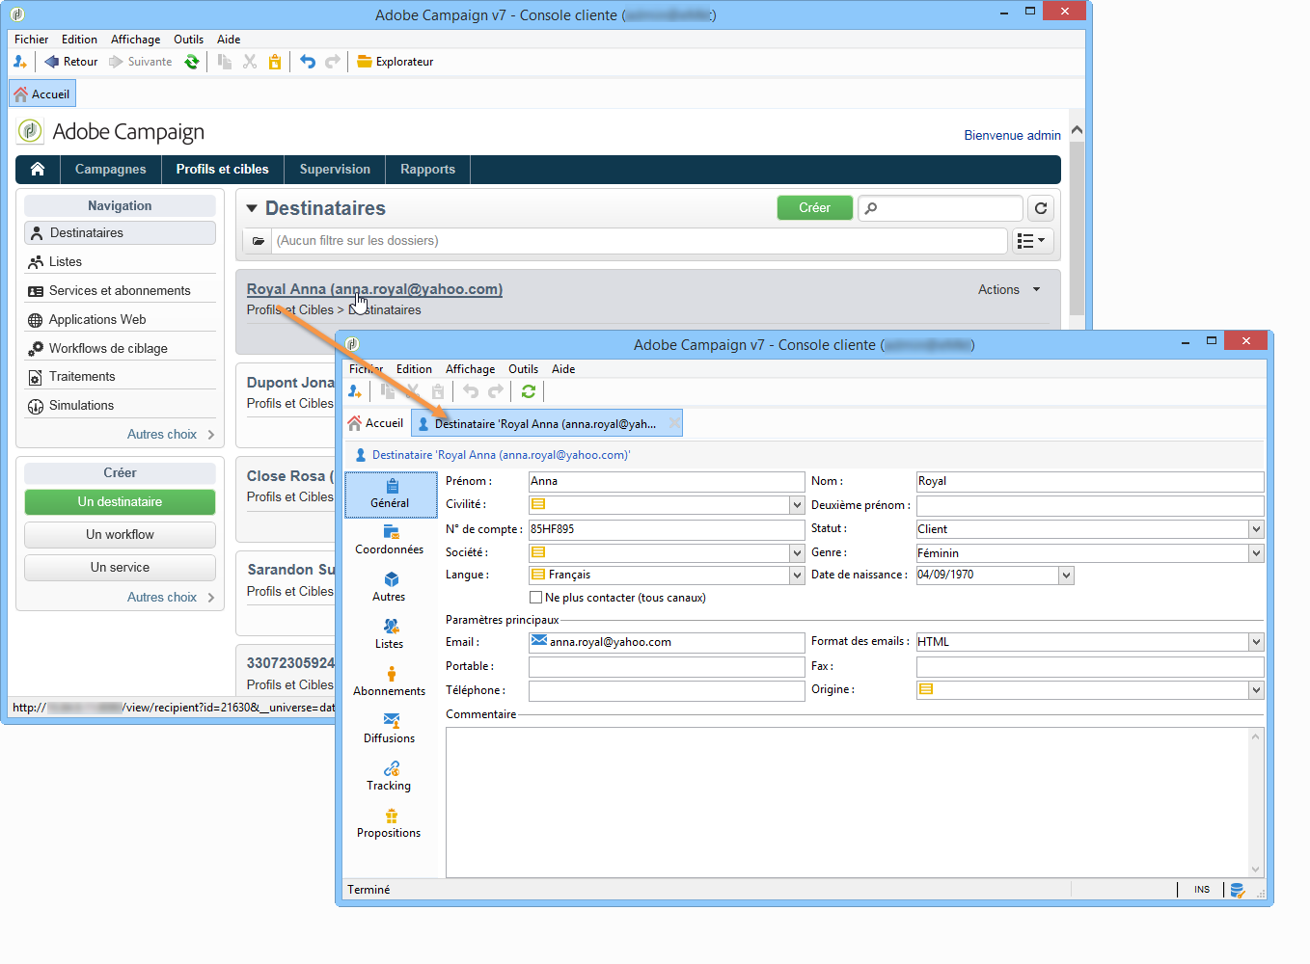Screen dimensions: 1310x964
Task: Open the recipient's Propositions section
Action: 390,824
